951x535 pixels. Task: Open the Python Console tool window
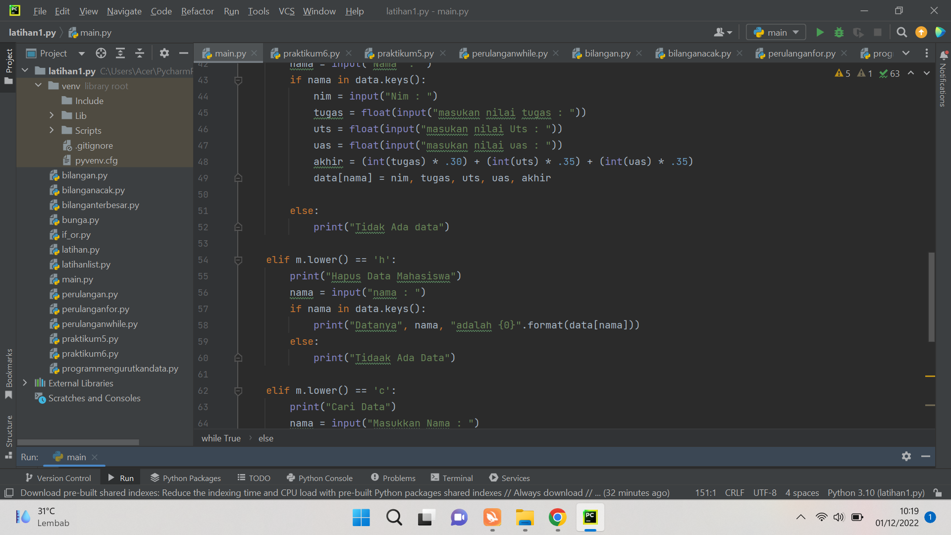(319, 478)
